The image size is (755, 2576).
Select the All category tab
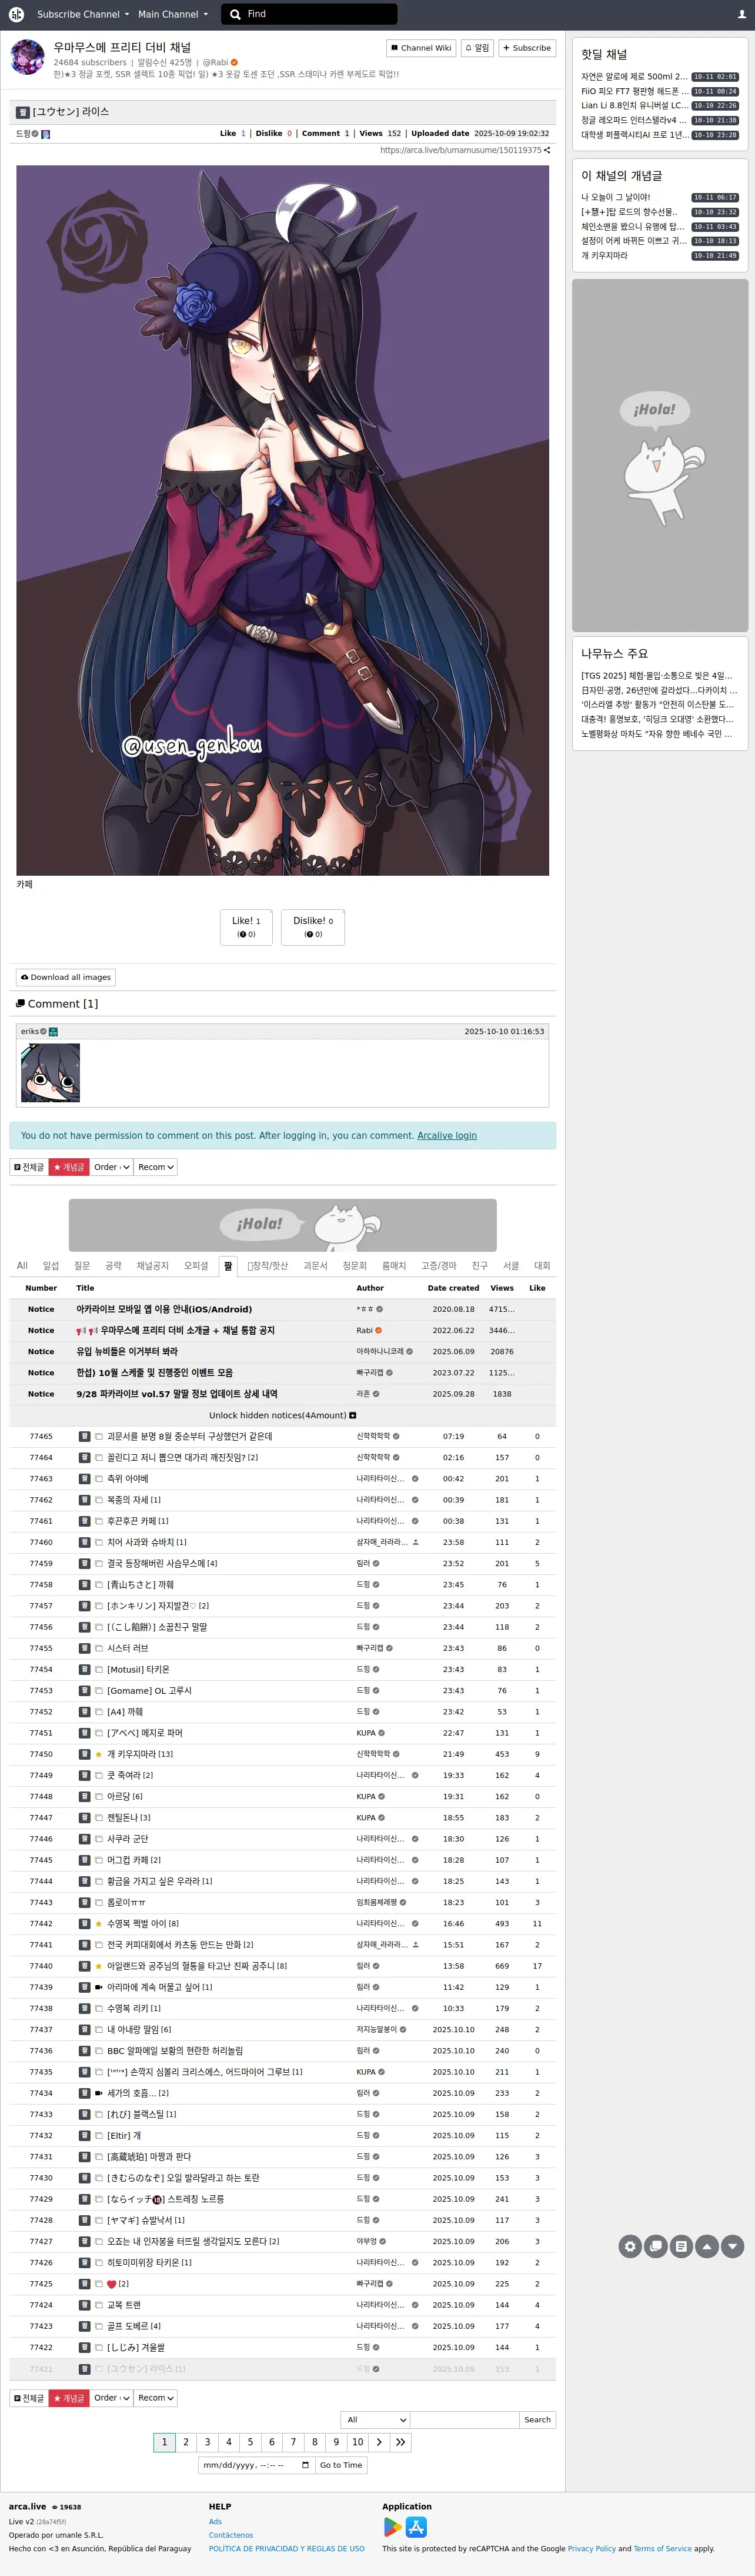point(22,1266)
